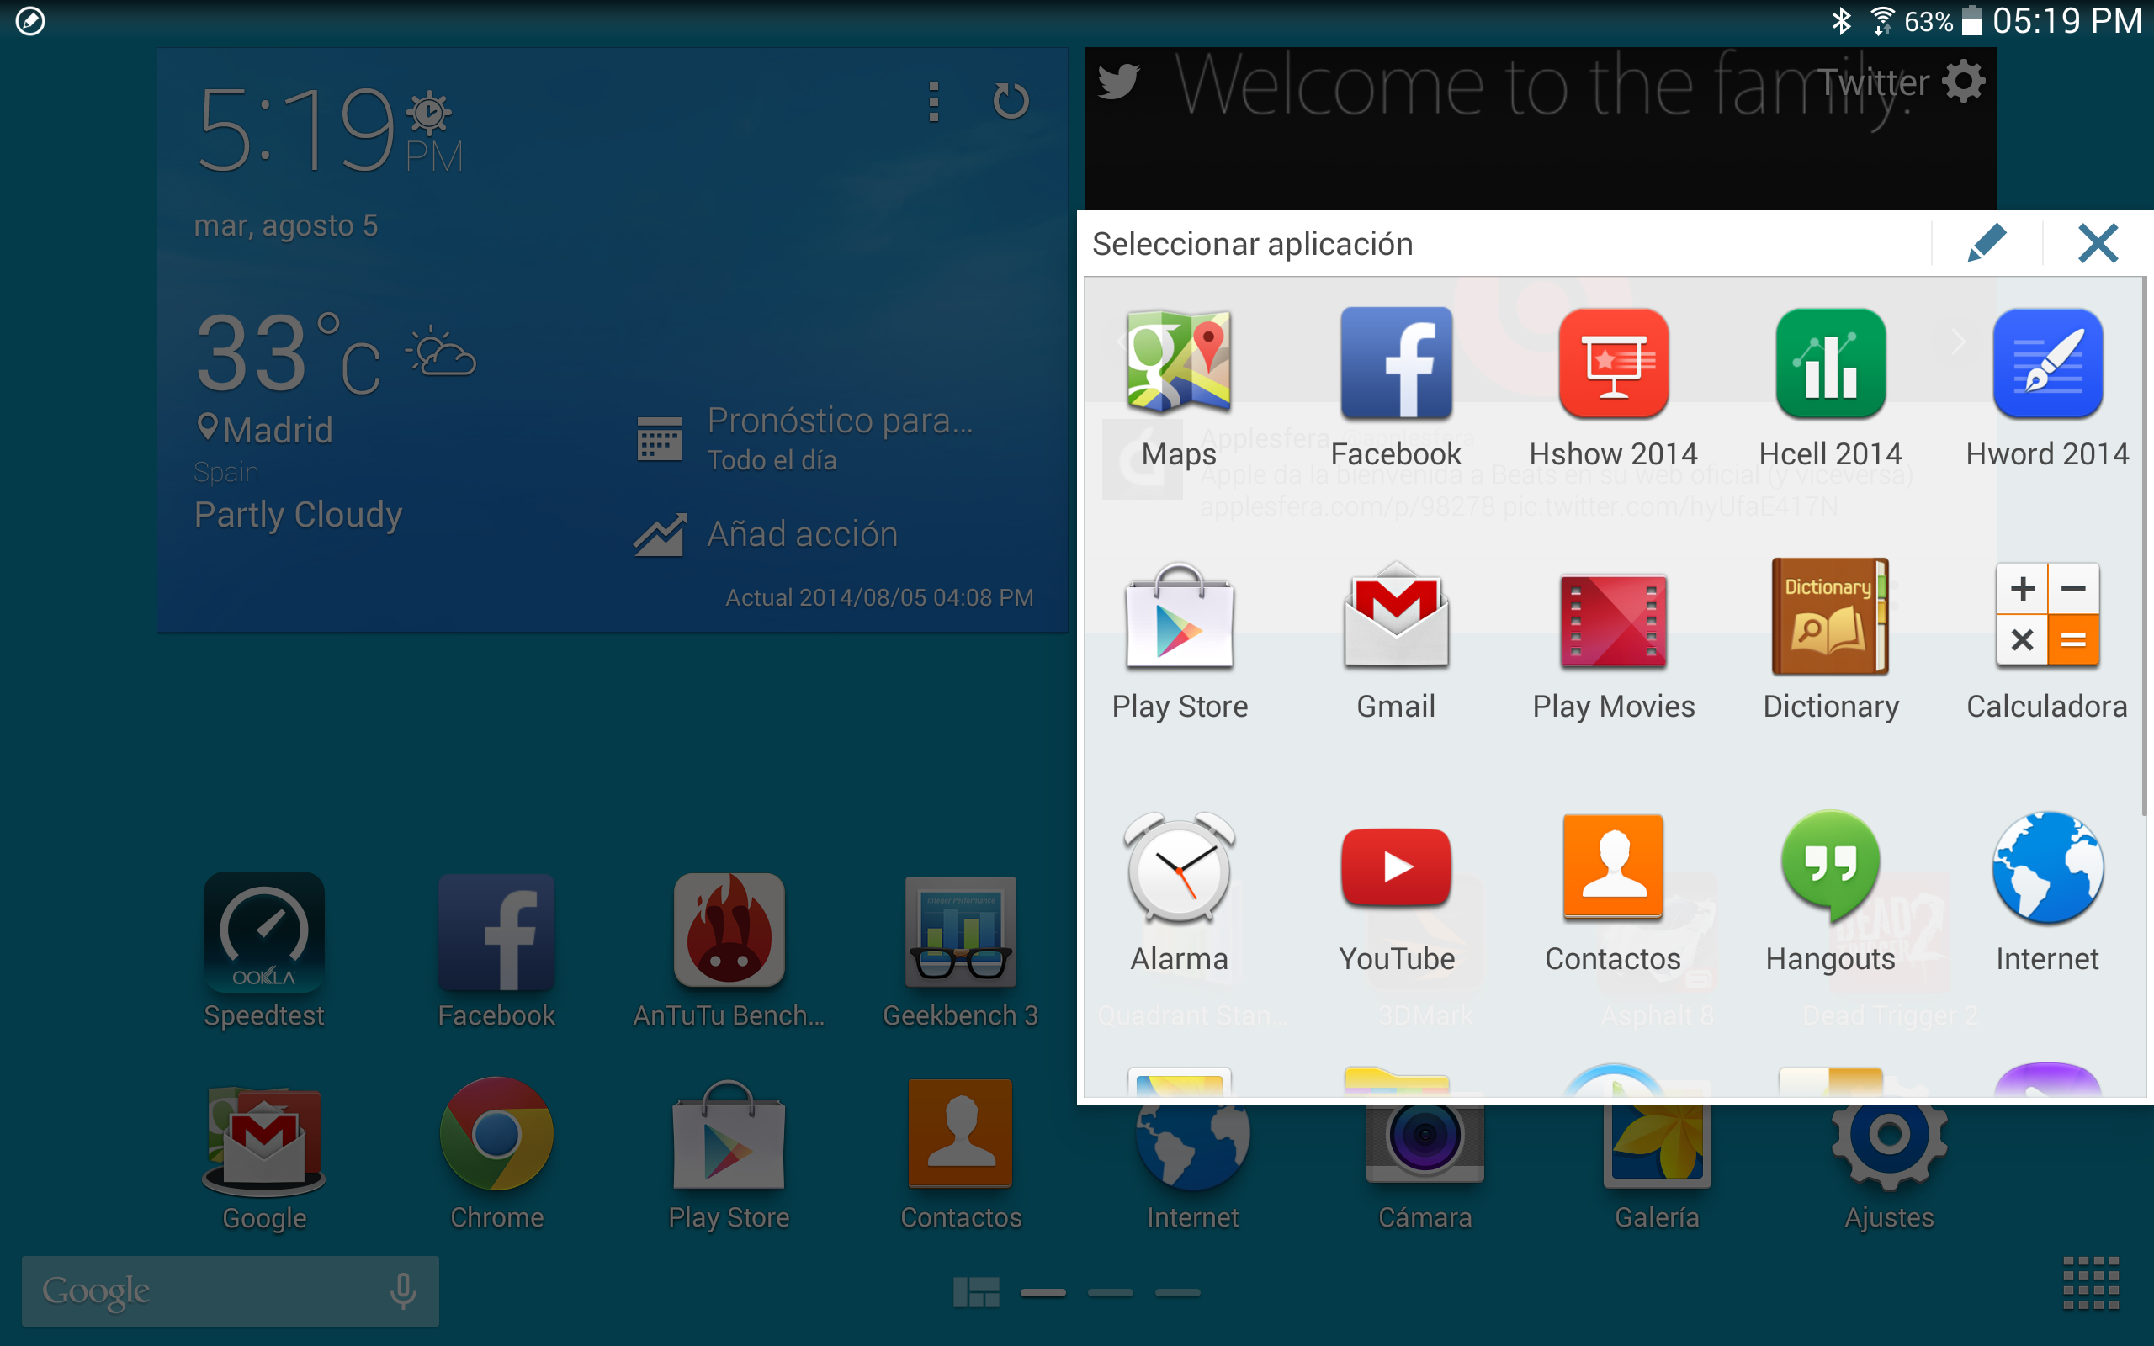Open Hcell 2014 spreadsheet app
2154x1346 pixels.
[1830, 387]
